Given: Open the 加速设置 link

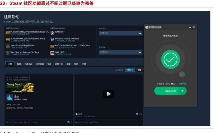Looking at the screenshot, I should click(182, 84).
